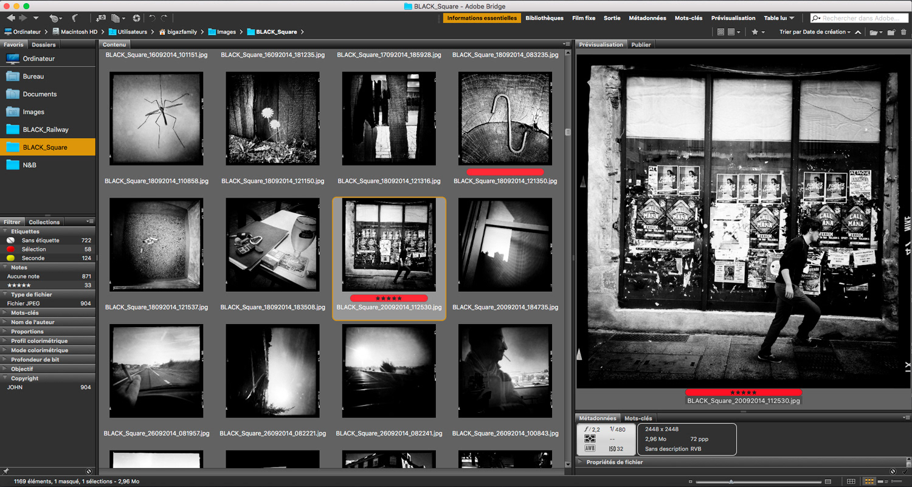
Task: Click smaller thumbnail size icon
Action: (x=691, y=482)
